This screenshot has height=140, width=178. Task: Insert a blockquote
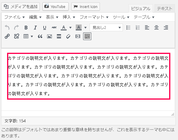coord(40,37)
